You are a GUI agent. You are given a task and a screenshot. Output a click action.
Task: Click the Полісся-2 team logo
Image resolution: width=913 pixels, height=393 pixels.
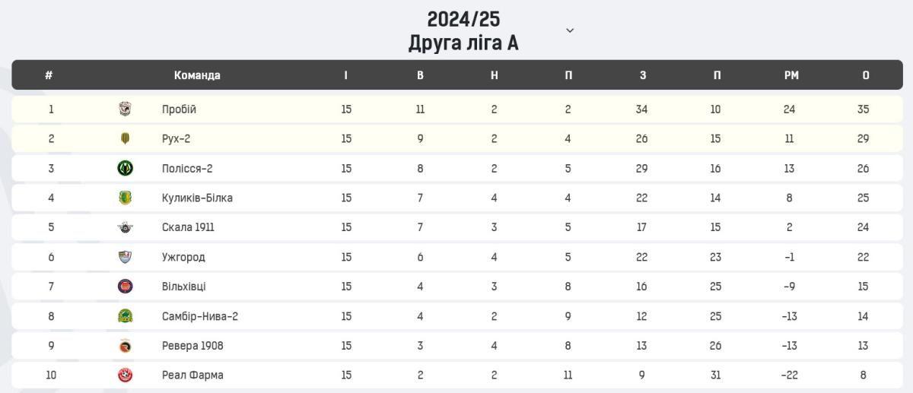125,168
